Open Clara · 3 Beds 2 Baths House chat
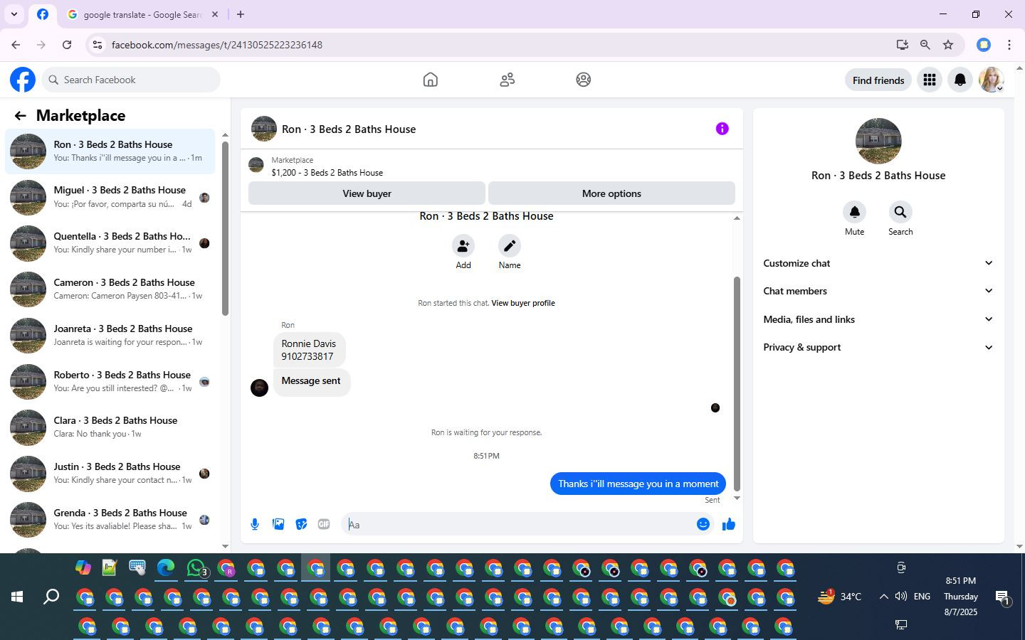The width and height of the screenshot is (1025, 640). point(110,427)
